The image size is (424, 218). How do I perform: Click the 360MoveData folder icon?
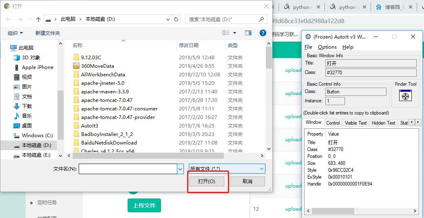[77, 66]
